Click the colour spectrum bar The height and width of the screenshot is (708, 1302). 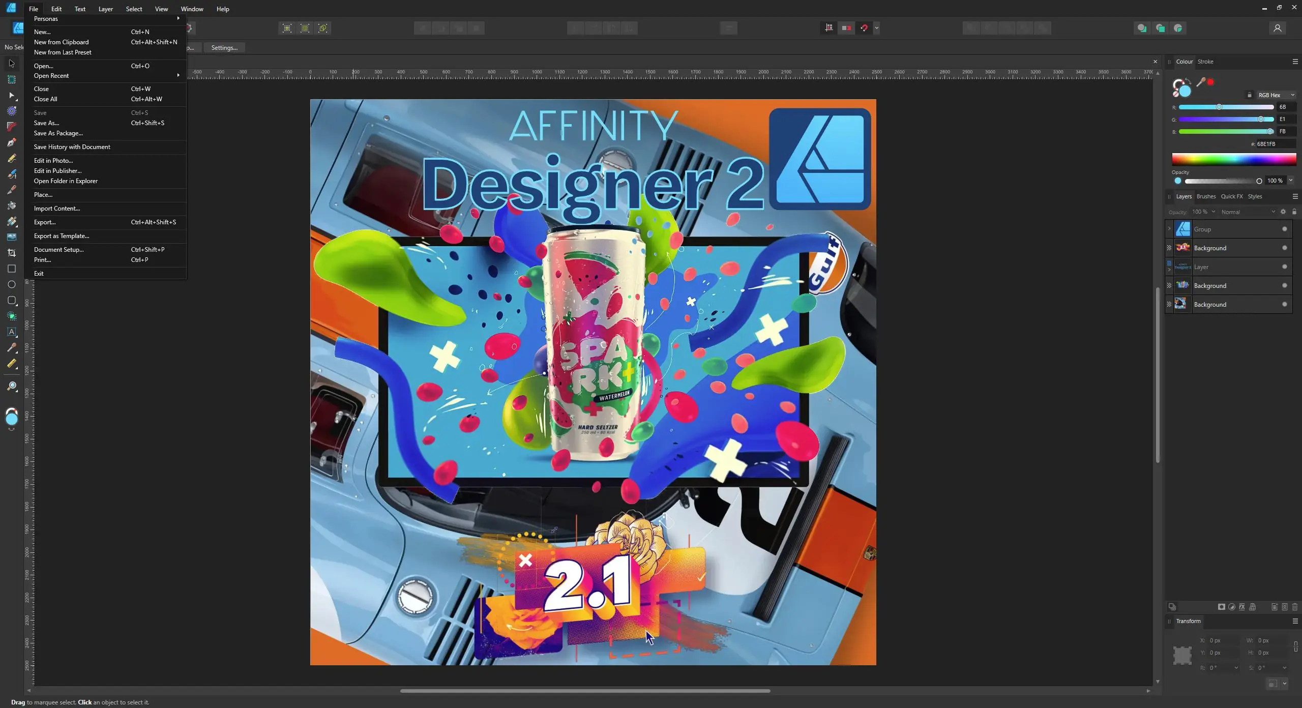pyautogui.click(x=1233, y=159)
